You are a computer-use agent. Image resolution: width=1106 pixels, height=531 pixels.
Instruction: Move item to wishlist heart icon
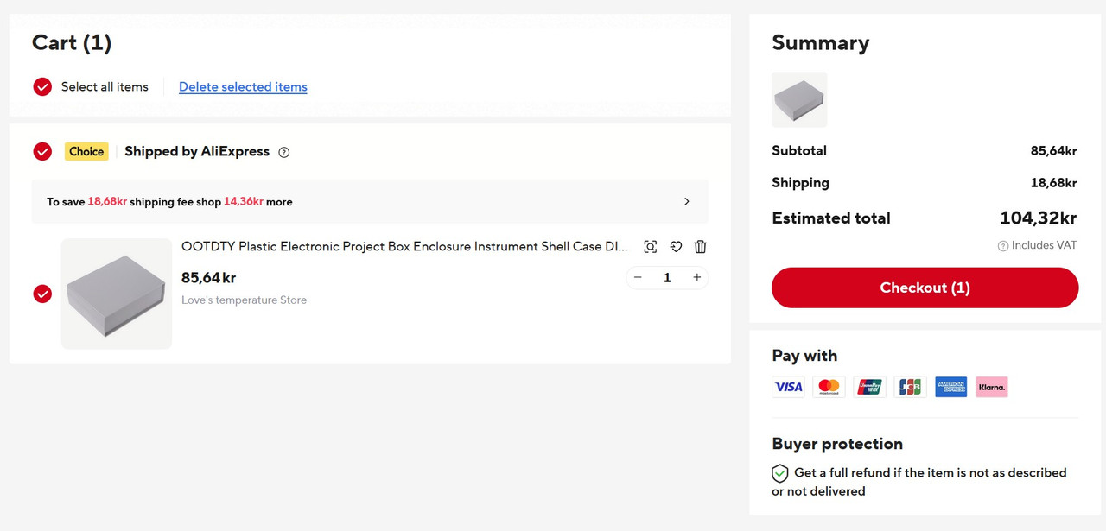coord(676,247)
